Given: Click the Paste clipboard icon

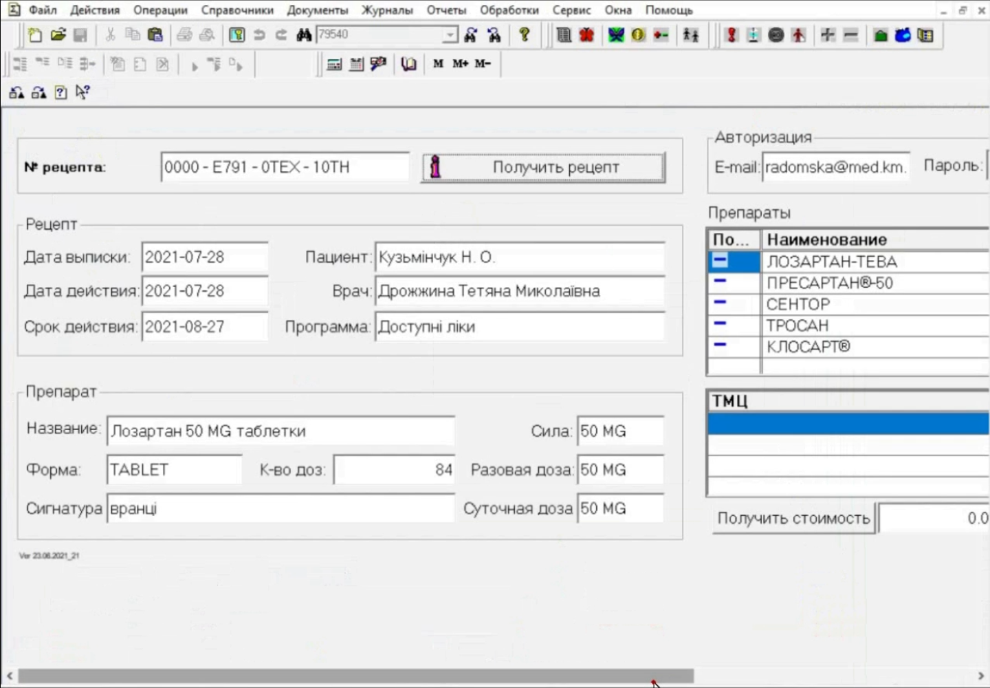Looking at the screenshot, I should (155, 35).
